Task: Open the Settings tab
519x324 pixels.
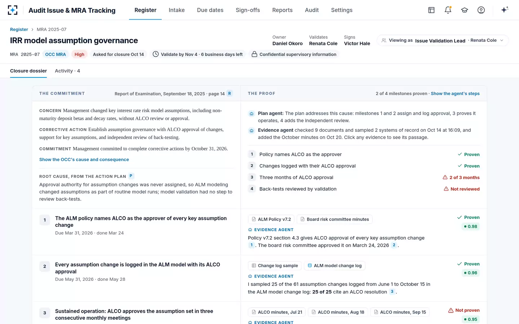Action: [342, 10]
